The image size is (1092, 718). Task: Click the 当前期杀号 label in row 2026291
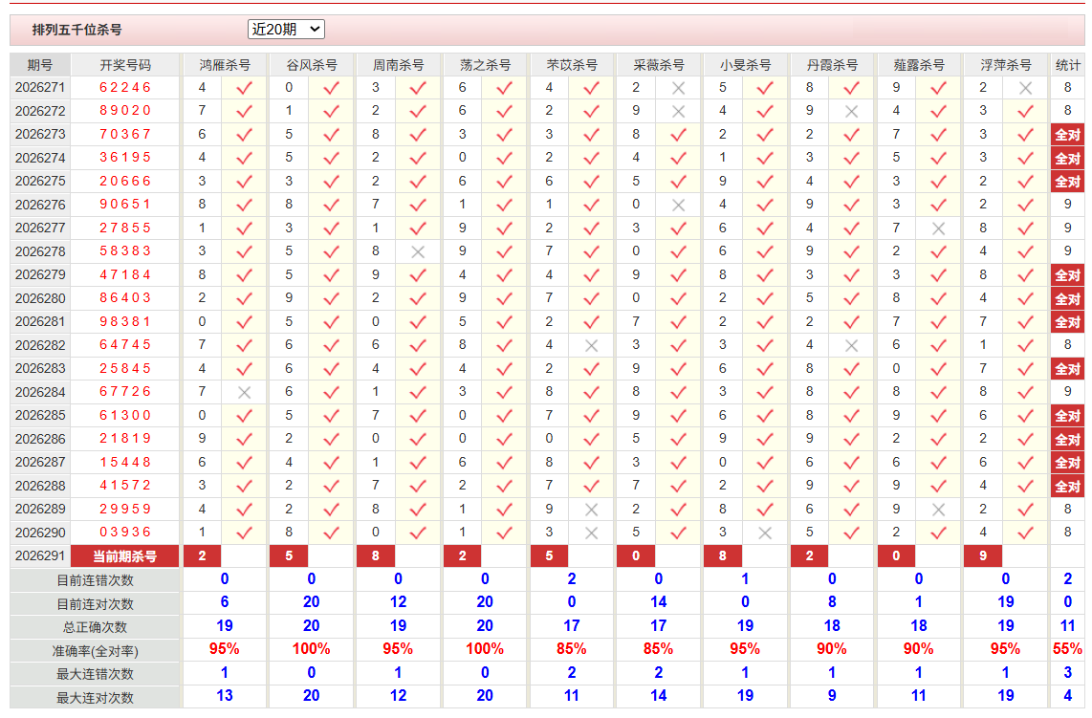coord(125,555)
